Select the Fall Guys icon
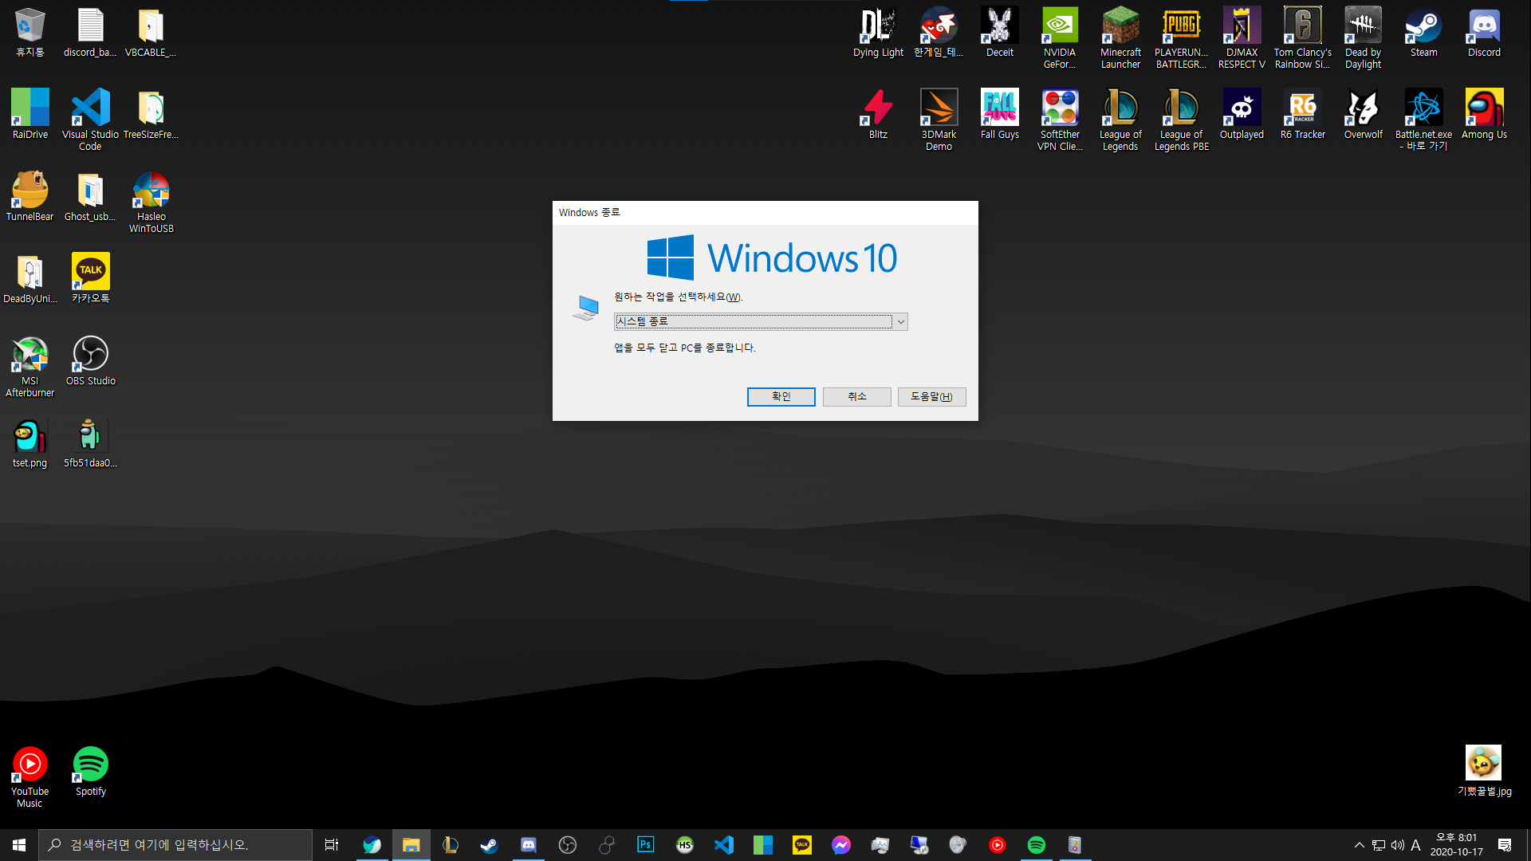This screenshot has height=861, width=1531. pyautogui.click(x=999, y=115)
